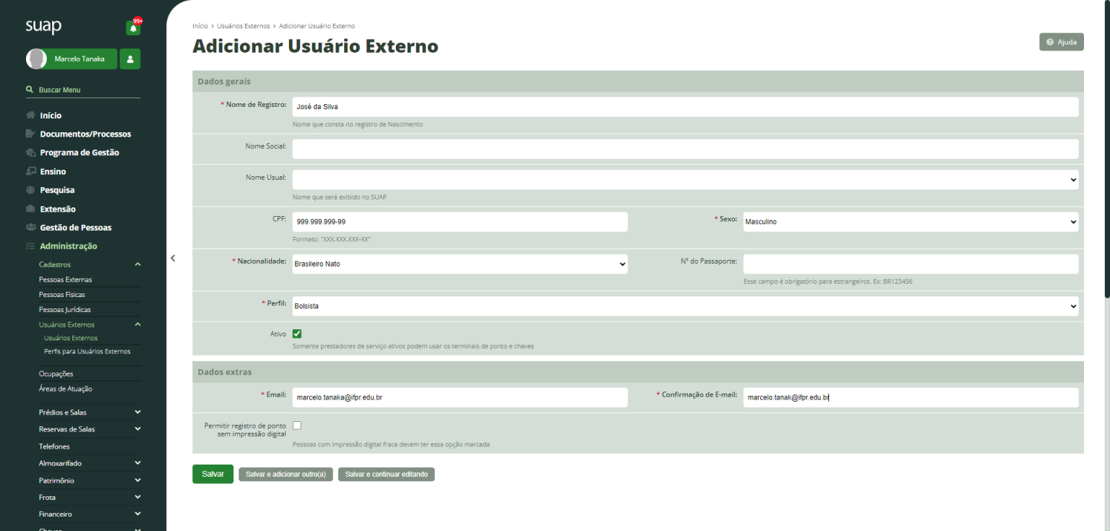Image resolution: width=1110 pixels, height=531 pixels.
Task: Open the Sexo dropdown
Action: click(910, 222)
